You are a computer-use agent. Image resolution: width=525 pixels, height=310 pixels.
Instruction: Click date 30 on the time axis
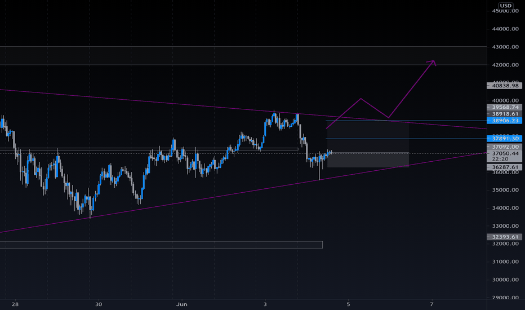[99, 304]
